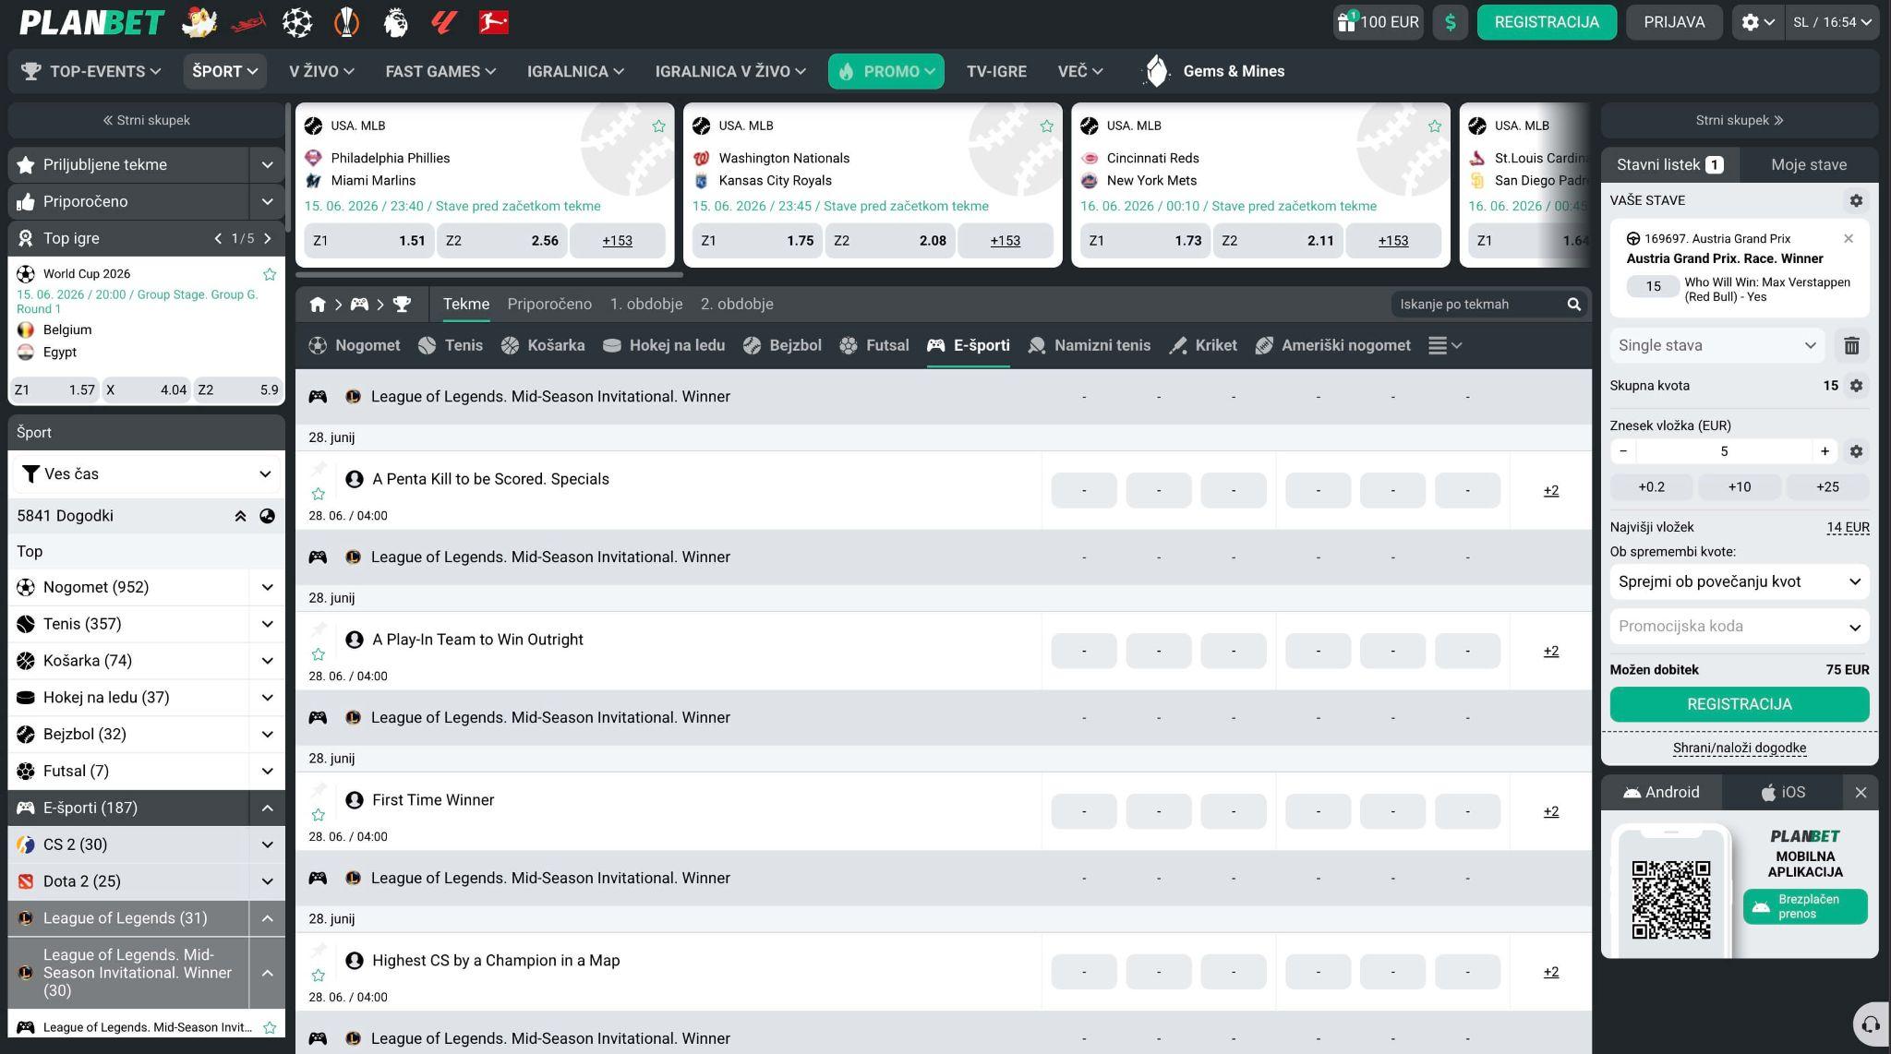Expand the Nogomet (952) sport category
The width and height of the screenshot is (1891, 1054).
(x=267, y=587)
